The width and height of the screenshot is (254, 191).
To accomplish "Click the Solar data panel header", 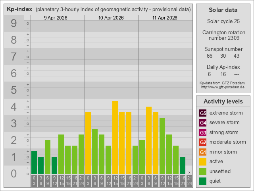I will [x=223, y=10].
